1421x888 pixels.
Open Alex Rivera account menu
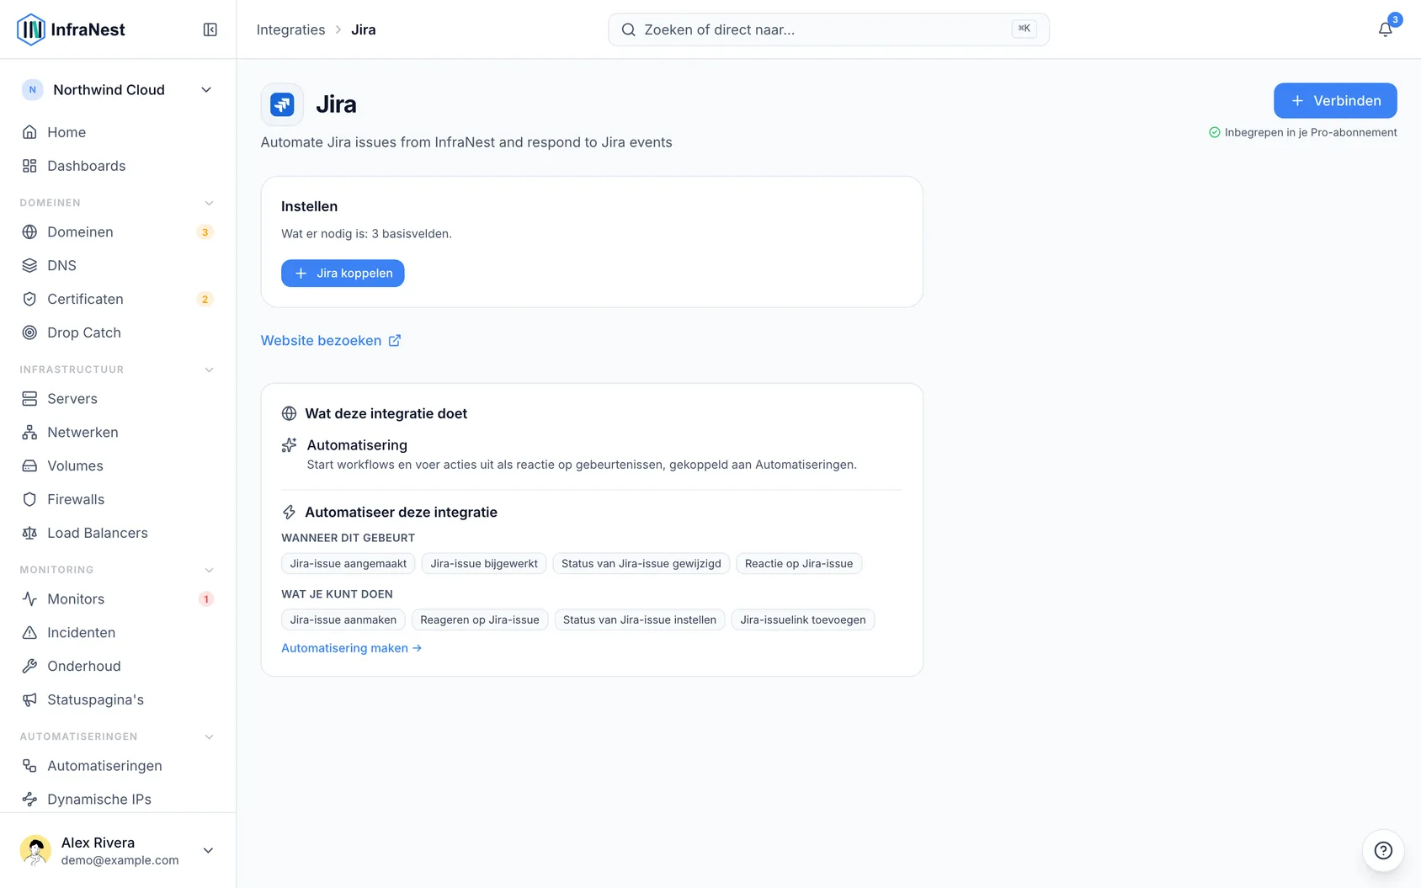click(x=118, y=850)
